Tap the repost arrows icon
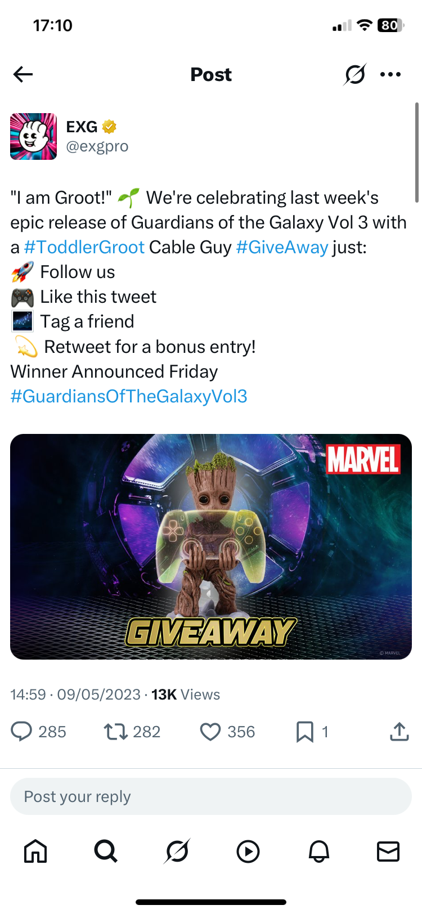The height and width of the screenshot is (914, 422). click(x=116, y=732)
